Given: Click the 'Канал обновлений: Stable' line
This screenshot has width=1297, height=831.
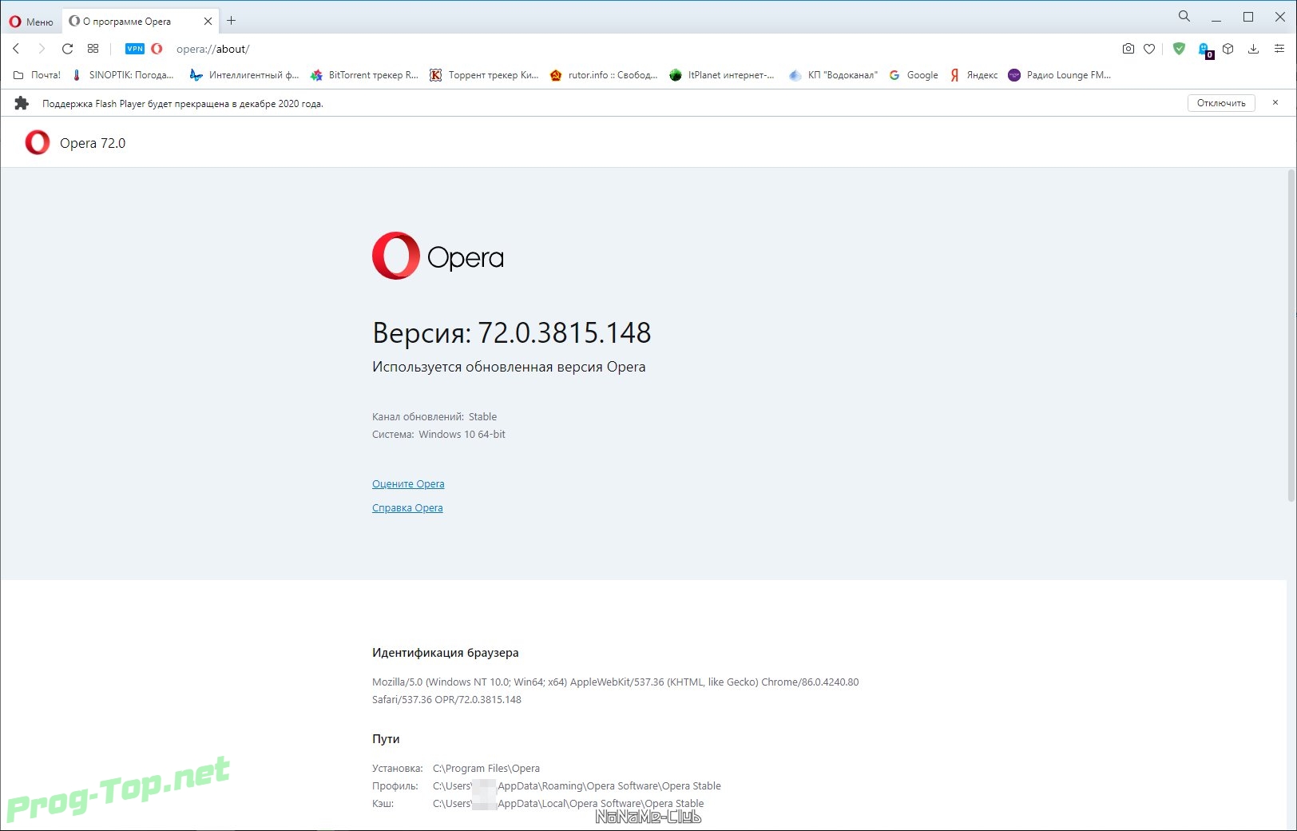Looking at the screenshot, I should (x=434, y=416).
